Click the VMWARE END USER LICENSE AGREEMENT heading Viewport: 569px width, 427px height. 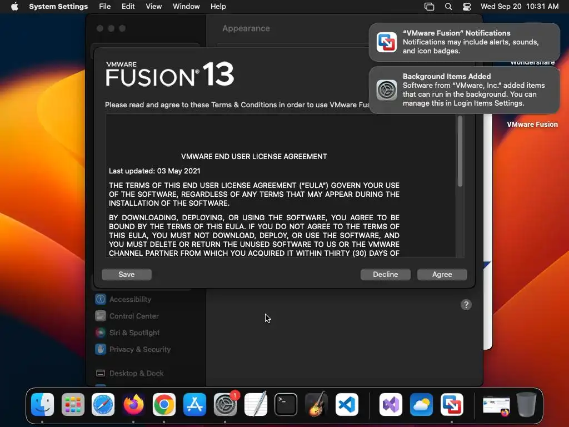[254, 156]
